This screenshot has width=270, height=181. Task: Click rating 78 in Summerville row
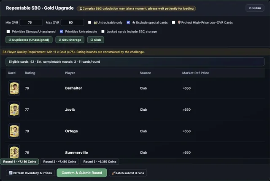(27, 152)
